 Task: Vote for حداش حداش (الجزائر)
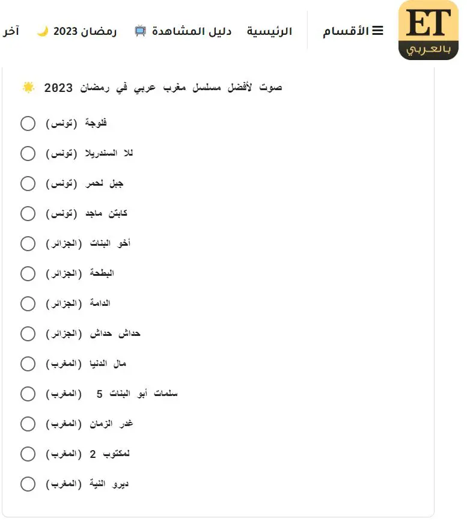coord(28,334)
